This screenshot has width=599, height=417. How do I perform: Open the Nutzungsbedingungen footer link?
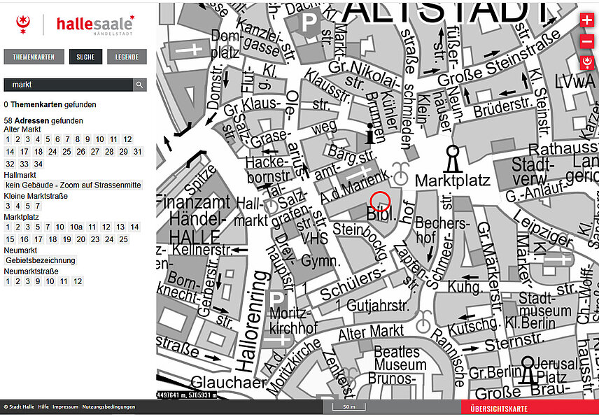[x=107, y=407]
